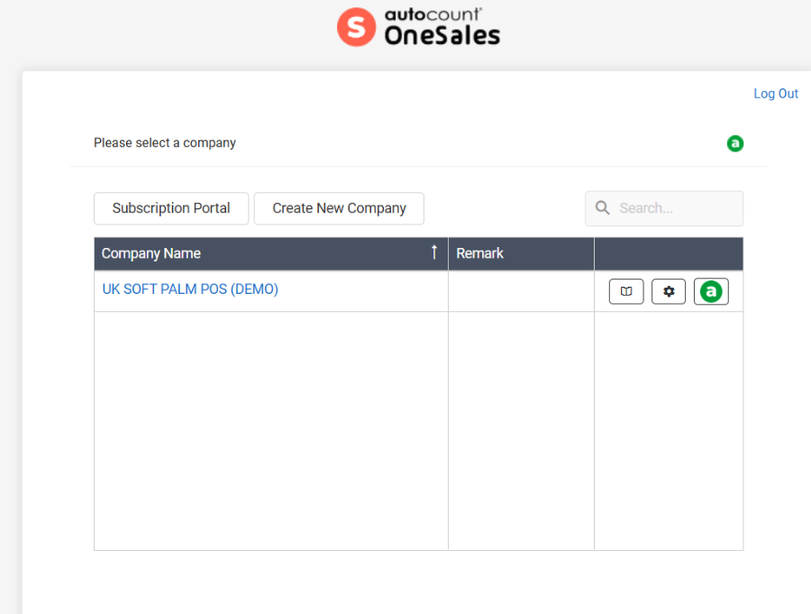Select UK SOFT PALM POS (DEMO) company

(190, 289)
